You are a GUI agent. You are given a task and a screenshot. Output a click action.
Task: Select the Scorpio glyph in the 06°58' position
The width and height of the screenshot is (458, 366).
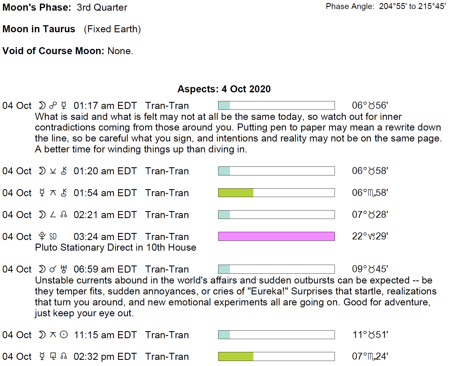point(372,193)
